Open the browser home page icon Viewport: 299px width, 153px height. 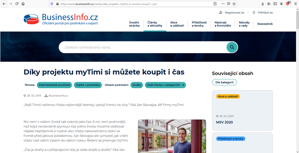(x=23, y=4)
